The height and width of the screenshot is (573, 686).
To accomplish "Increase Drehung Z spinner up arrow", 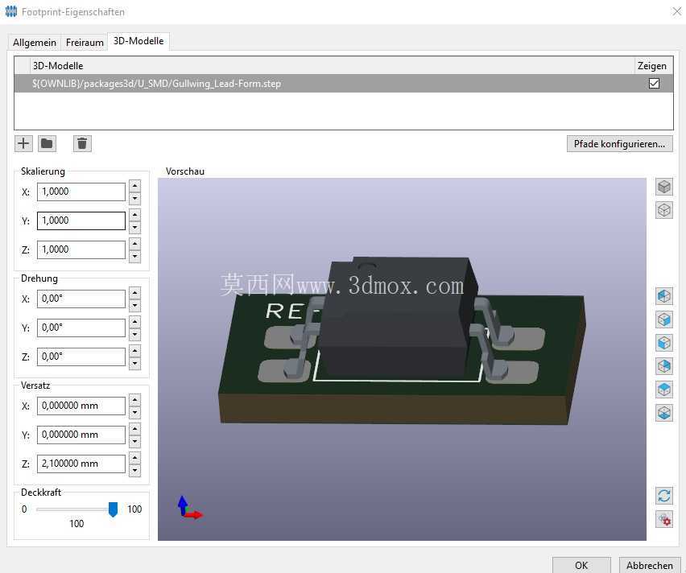I will pos(134,351).
